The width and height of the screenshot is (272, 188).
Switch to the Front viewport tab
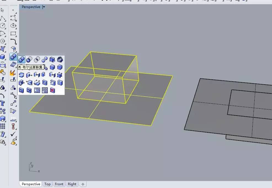coord(59,184)
